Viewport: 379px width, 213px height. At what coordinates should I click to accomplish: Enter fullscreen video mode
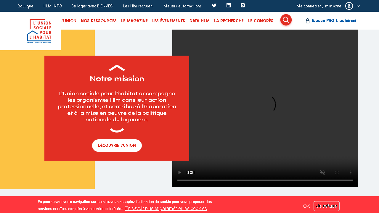pyautogui.click(x=337, y=172)
